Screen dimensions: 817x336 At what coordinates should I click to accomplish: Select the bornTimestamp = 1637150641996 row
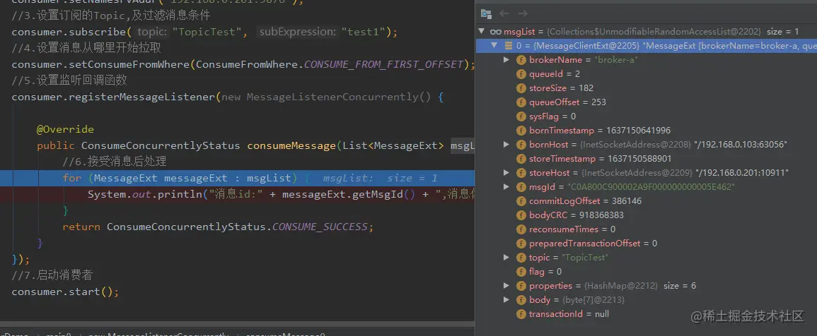(x=646, y=130)
